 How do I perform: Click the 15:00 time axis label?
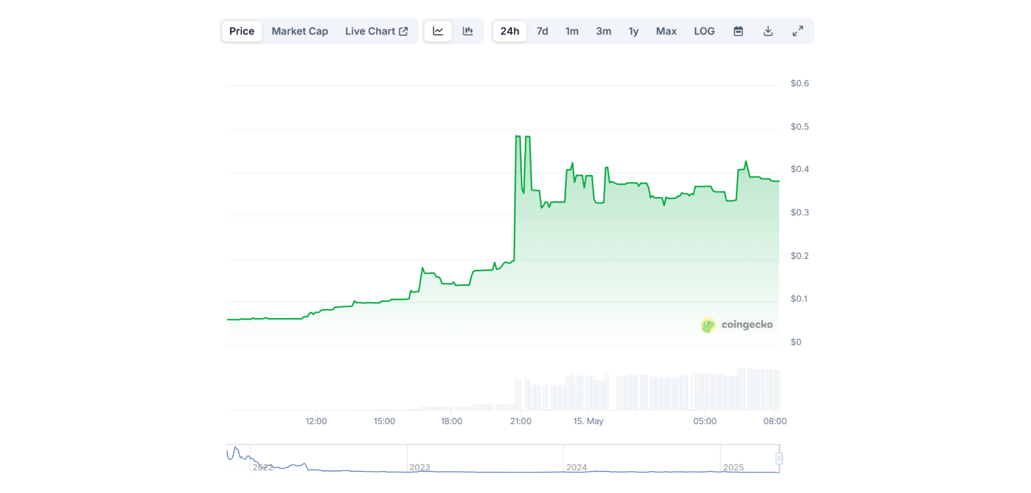point(384,421)
